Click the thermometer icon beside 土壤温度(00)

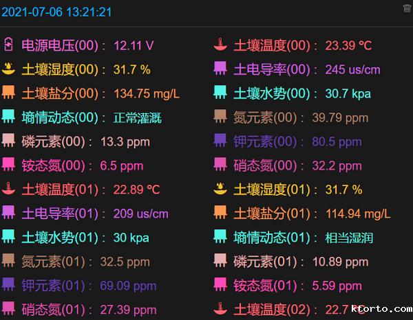point(220,45)
